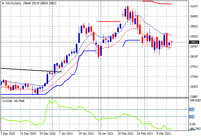This screenshot has width=201, height=137.
Task: Select the 27042 price axis label
Action: coord(194,77)
